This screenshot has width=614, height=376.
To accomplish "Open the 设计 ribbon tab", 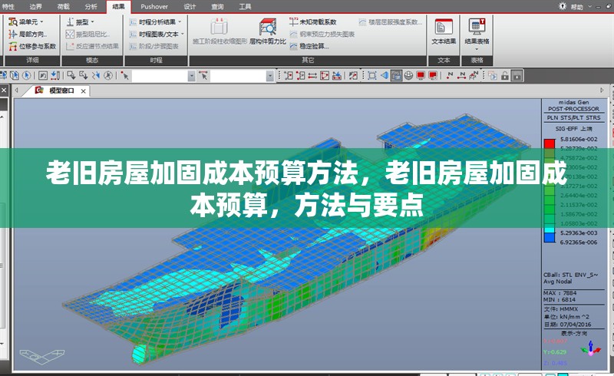I will point(190,6).
